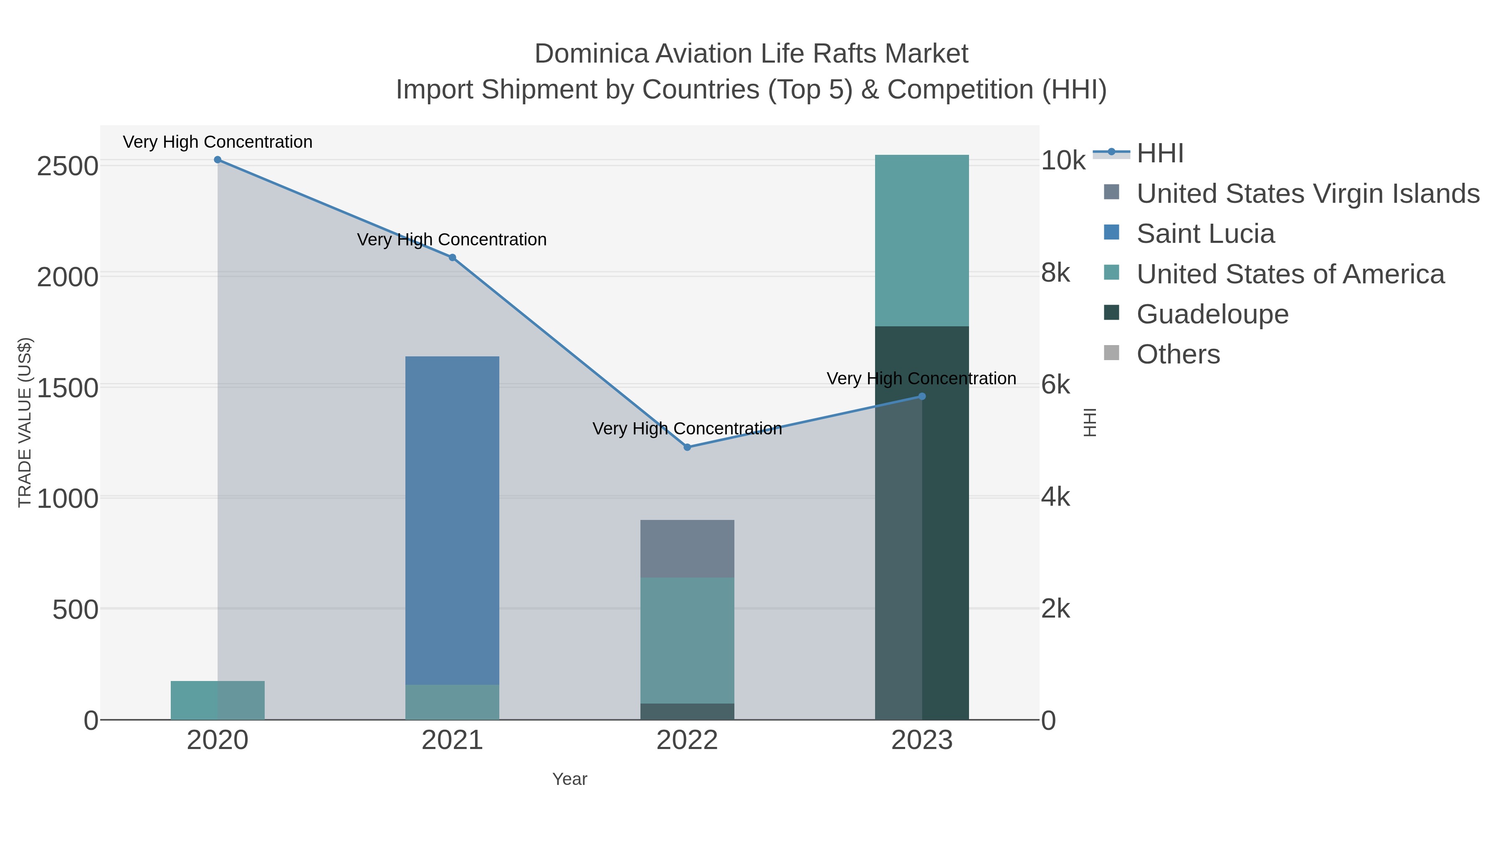Toggle the HHI legend entry
Image resolution: width=1503 pixels, height=845 pixels.
(x=1139, y=154)
